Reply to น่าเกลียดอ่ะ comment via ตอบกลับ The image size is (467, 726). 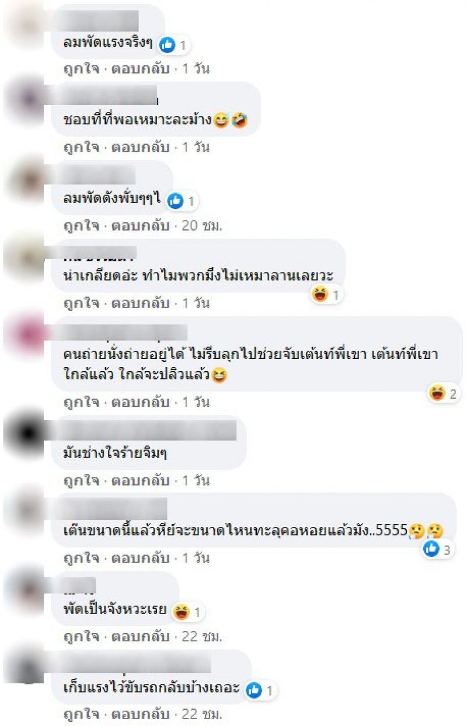point(140,303)
